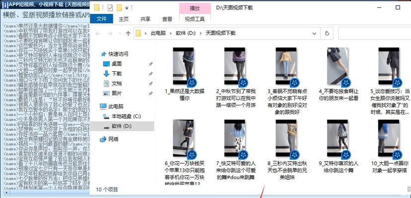The width and height of the screenshot is (411, 198).
Task: Expand the address bar history dropdown
Action: pyautogui.click(x=315, y=34)
